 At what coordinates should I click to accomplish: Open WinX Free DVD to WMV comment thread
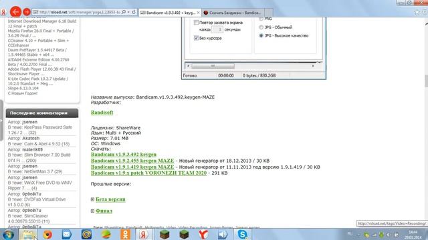click(x=40, y=185)
